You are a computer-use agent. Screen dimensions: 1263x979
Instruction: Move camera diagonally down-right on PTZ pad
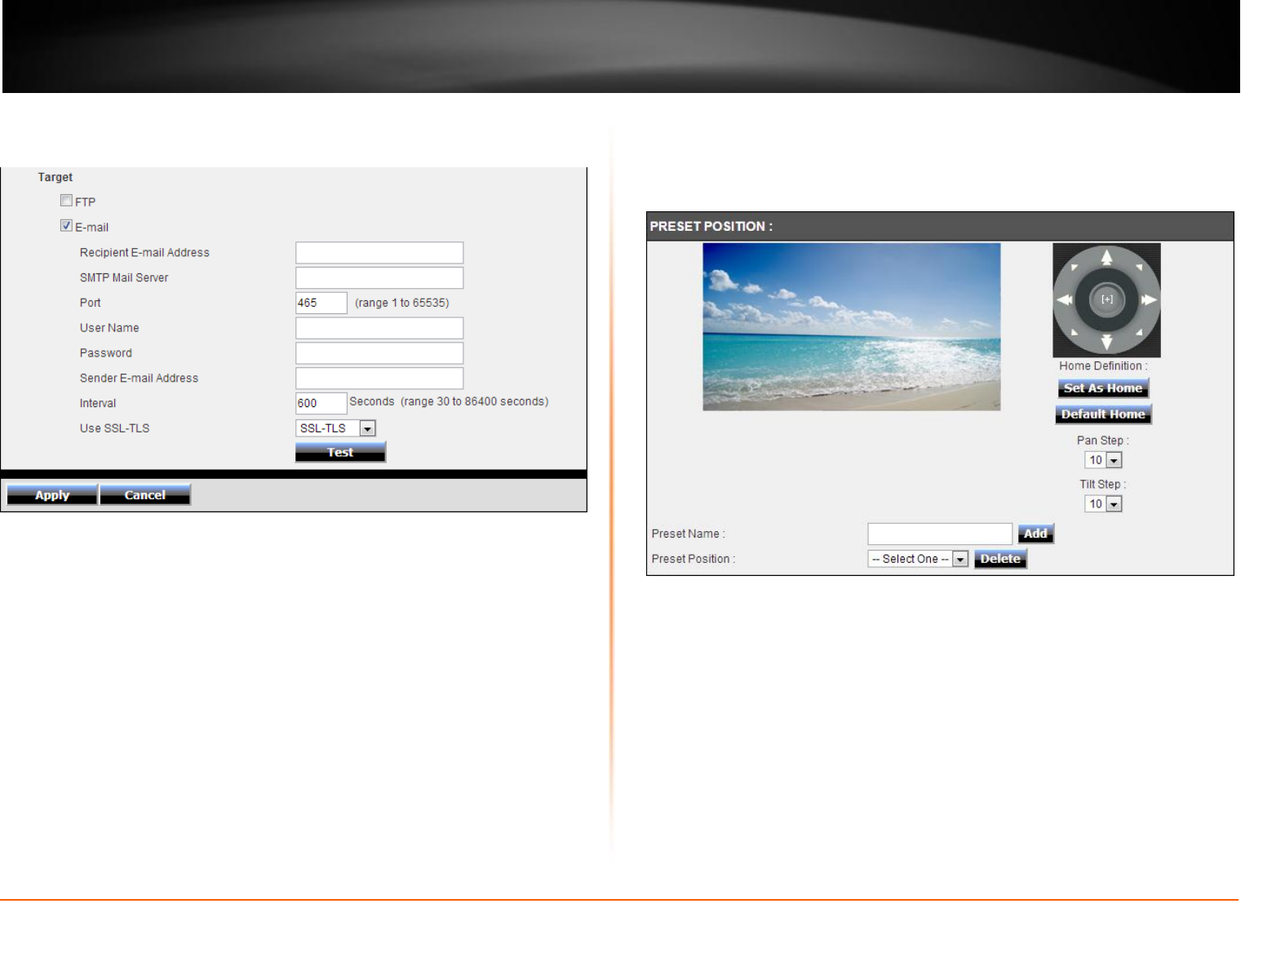point(1139,333)
